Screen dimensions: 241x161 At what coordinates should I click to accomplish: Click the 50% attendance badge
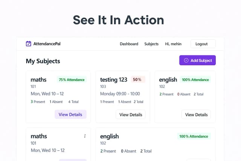point(137,80)
